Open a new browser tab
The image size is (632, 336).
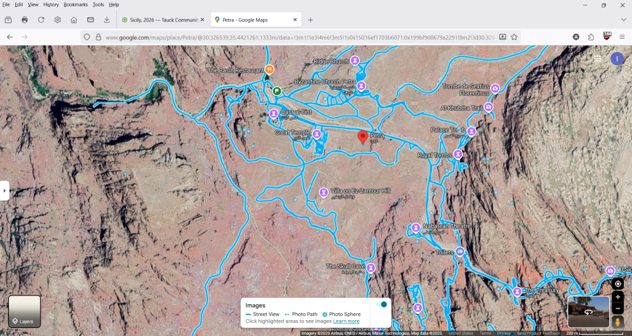(x=310, y=20)
